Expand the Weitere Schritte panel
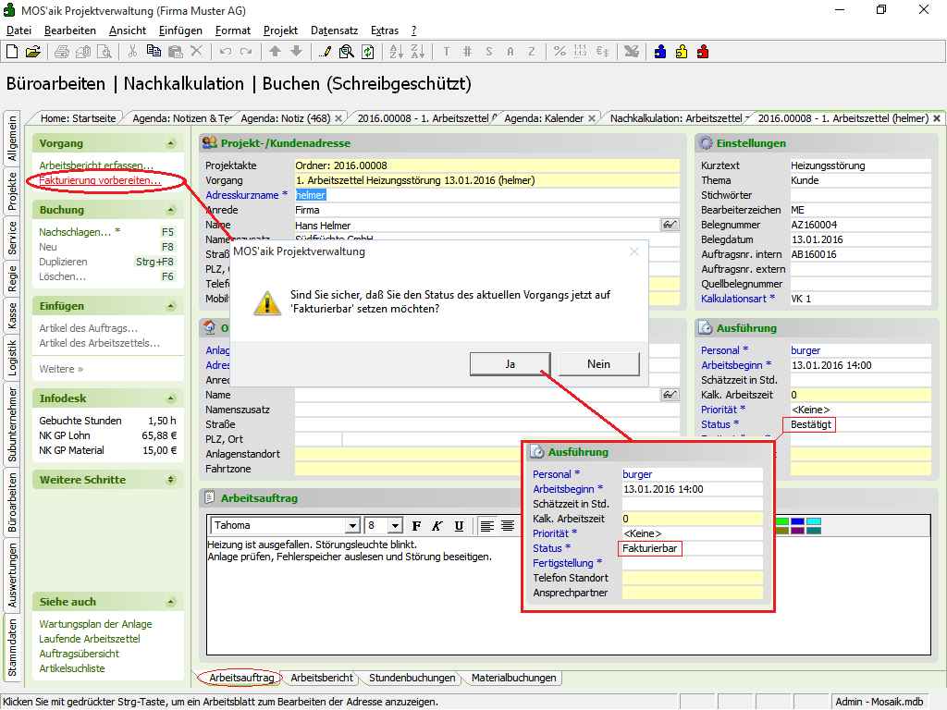This screenshot has height=710, width=947. [170, 480]
